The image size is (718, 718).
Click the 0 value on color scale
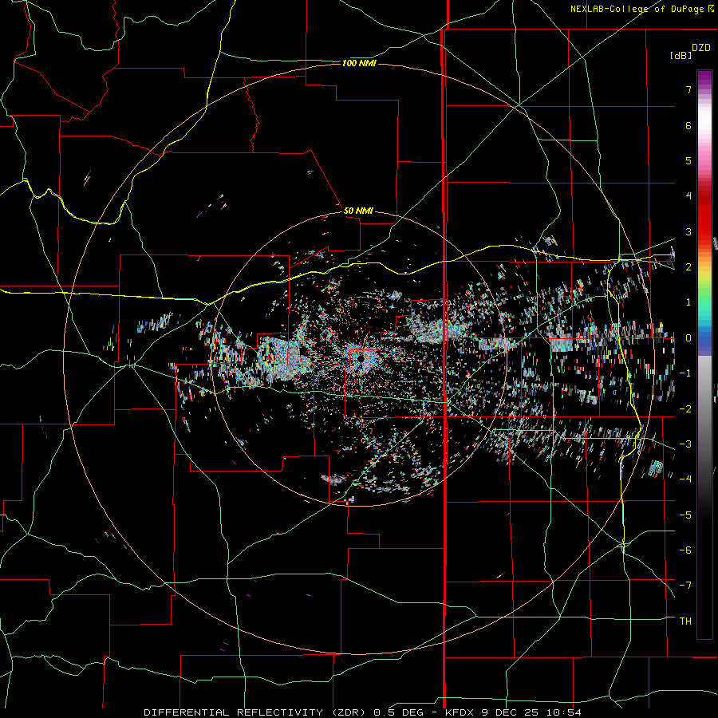[688, 338]
